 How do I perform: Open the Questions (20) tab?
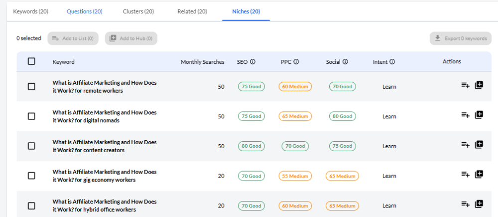[x=85, y=11]
